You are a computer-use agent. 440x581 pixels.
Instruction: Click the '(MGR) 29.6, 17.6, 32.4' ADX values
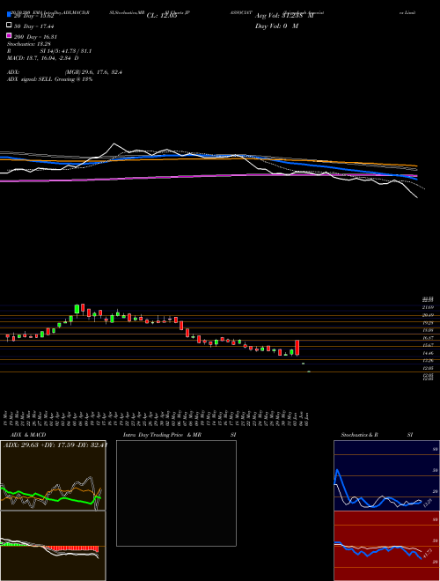point(93,72)
